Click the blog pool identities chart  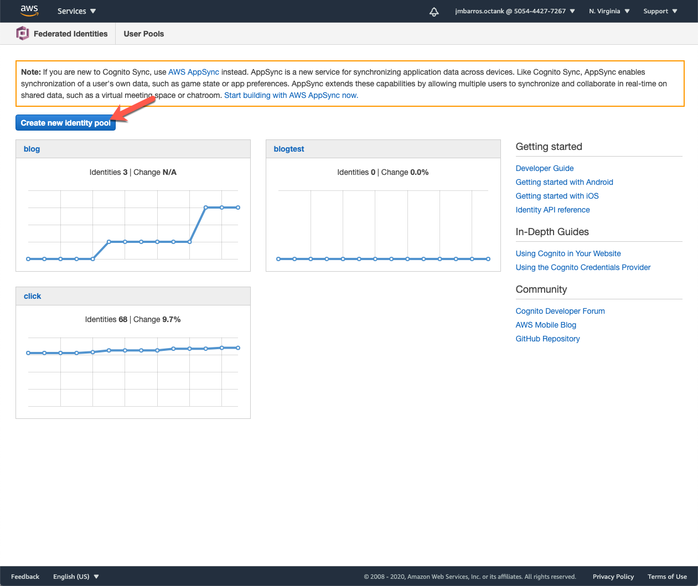133,225
